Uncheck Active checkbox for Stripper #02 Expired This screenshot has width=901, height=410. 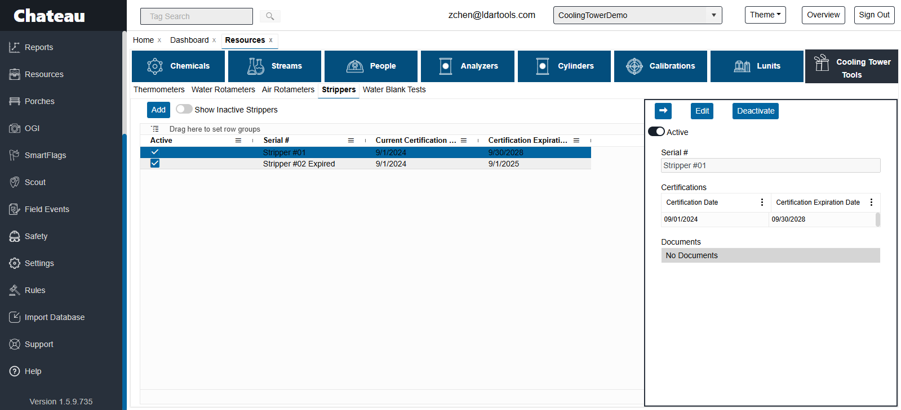coord(155,164)
